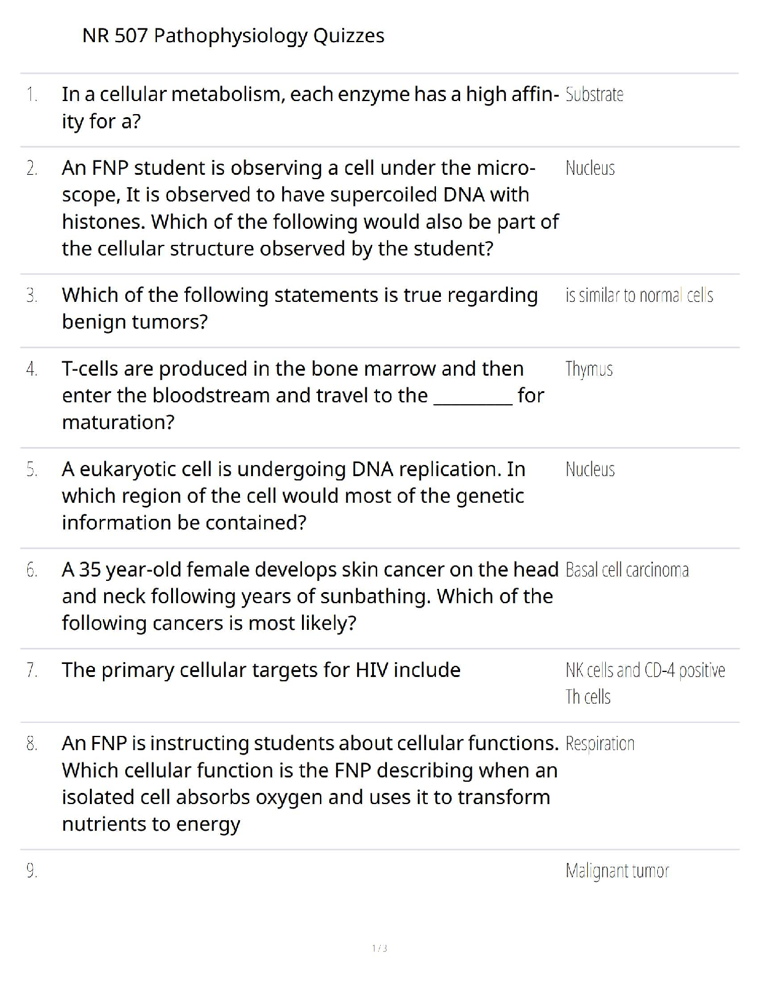Select the skin cancer sunbathing question
This screenshot has height=982, width=759.
310,596
